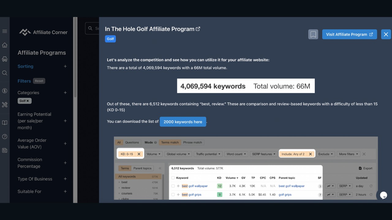Tick the Keyword header checkbox
The image size is (392, 220).
pyautogui.click(x=173, y=178)
